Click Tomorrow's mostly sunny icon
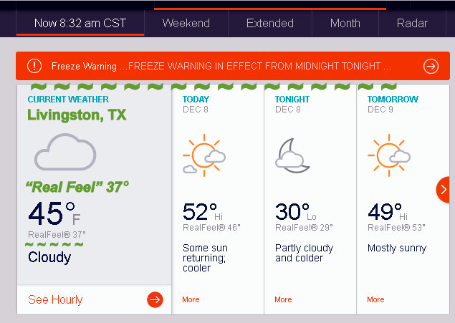This screenshot has height=323, width=455. [388, 154]
